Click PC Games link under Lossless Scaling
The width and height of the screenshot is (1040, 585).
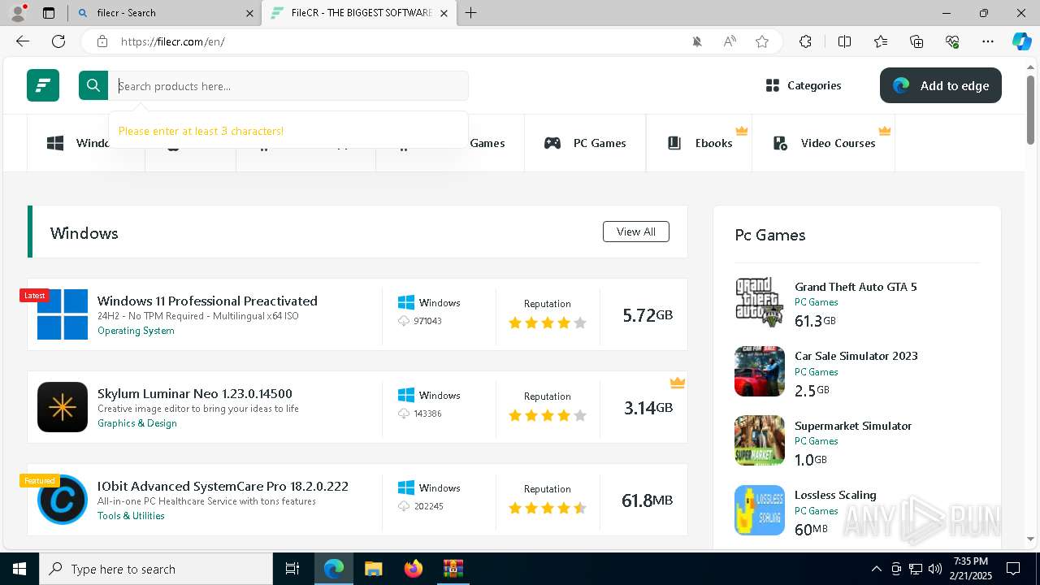[816, 511]
